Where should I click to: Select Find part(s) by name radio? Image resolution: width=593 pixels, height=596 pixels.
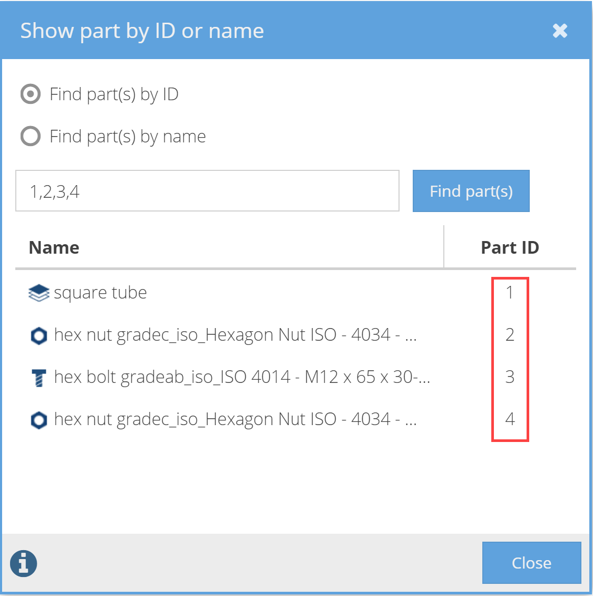[31, 136]
